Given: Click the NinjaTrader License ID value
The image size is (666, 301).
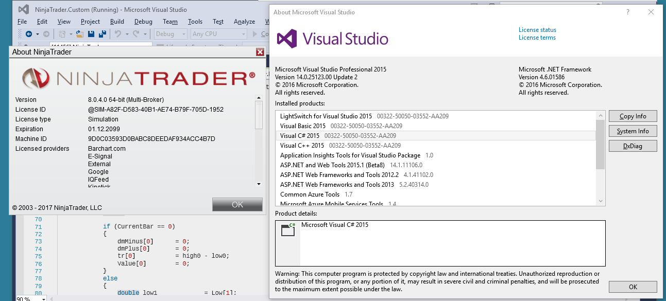Looking at the screenshot, I should [x=156, y=110].
